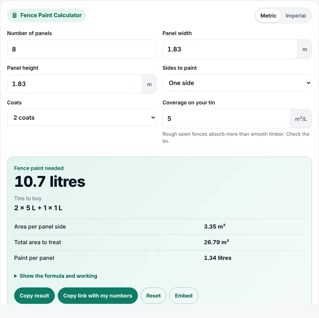This screenshot has width=319, height=318.
Task: Focus the Panel width input field
Action: [230, 49]
